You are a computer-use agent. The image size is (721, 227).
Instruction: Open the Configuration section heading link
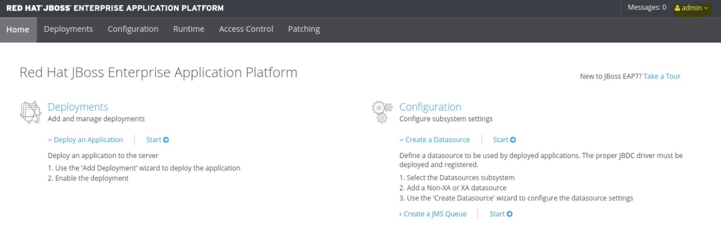point(430,107)
